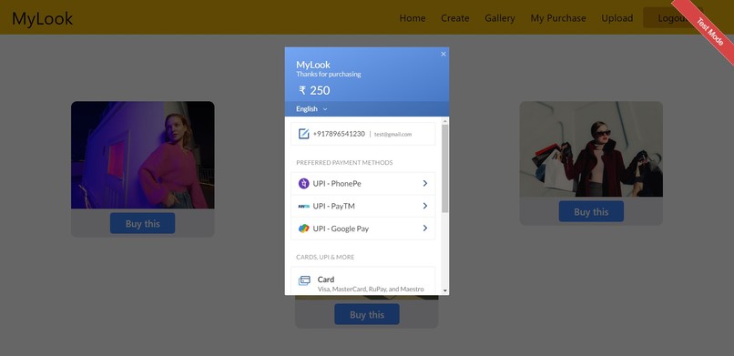Click the Google Pay logo icon
This screenshot has width=734, height=356.
tap(304, 229)
